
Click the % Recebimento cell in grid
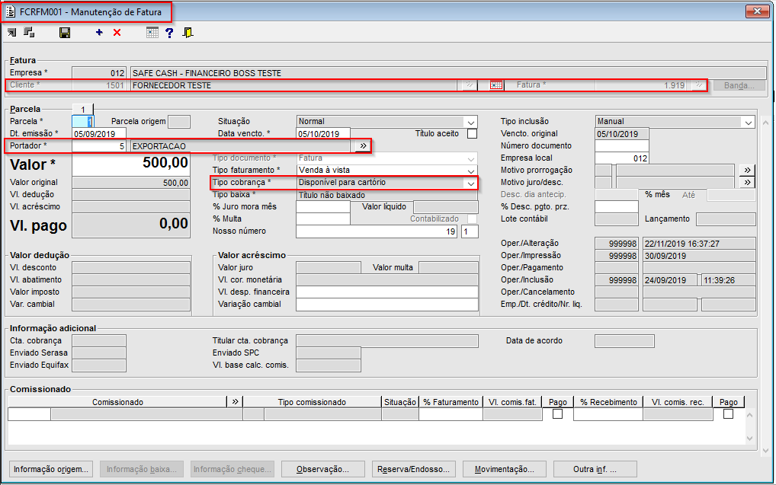tap(608, 414)
